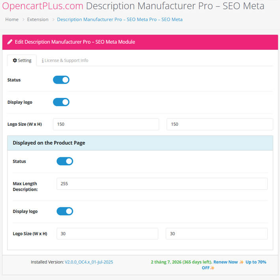Screen dimensions: 280x280
Task: Click Product Page logo height field
Action: pyautogui.click(x=217, y=233)
